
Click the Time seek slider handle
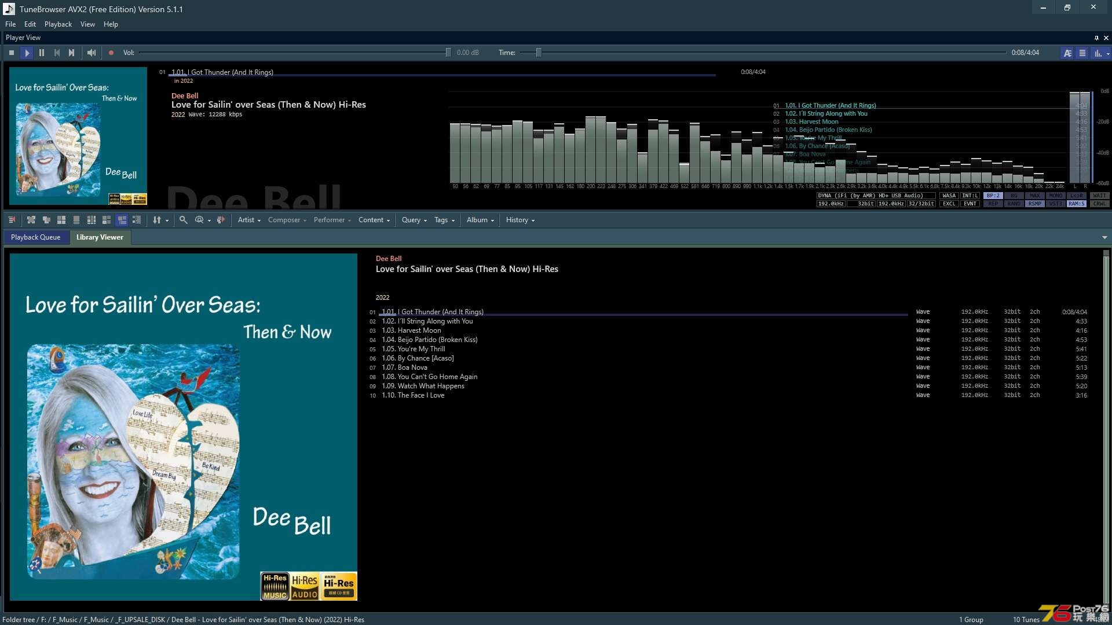click(539, 53)
